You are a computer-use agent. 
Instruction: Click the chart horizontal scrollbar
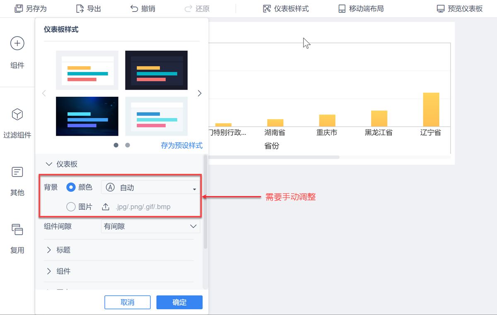273,157
